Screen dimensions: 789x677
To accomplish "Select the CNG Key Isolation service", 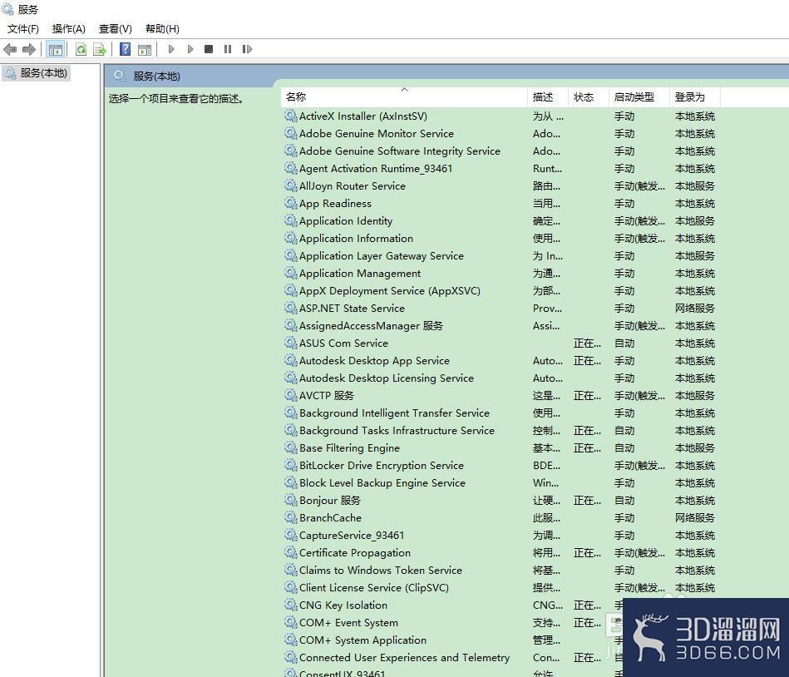I will pyautogui.click(x=343, y=605).
